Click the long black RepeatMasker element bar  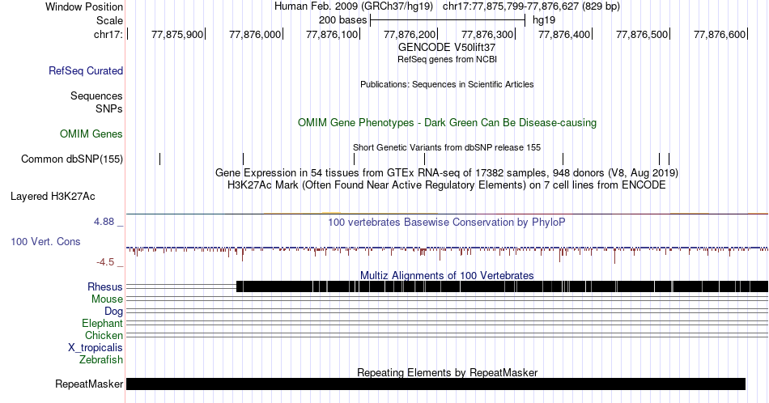tap(435, 384)
